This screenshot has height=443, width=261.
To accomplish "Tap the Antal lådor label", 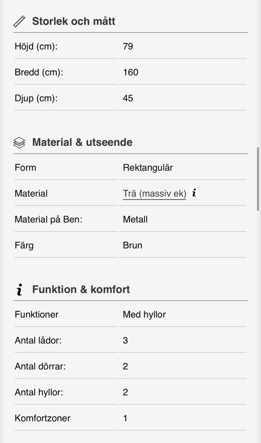I will click(x=38, y=340).
